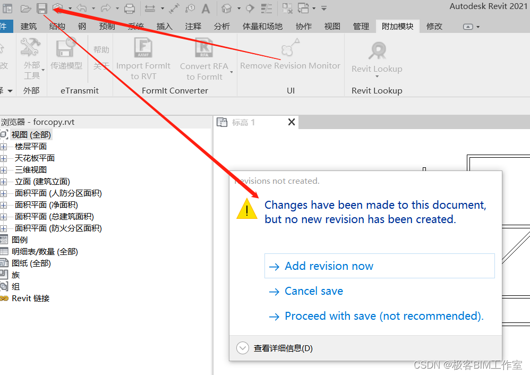530x375 pixels.
Task: Open ribbon minimize options dropdown arrow
Action: point(478,27)
